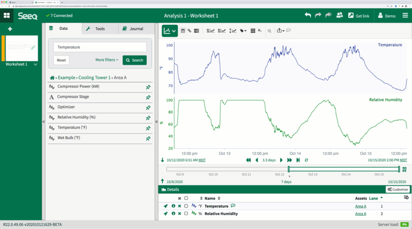Click the chain link toolbar icon
This screenshot has height=229, width=412.
tap(189, 31)
